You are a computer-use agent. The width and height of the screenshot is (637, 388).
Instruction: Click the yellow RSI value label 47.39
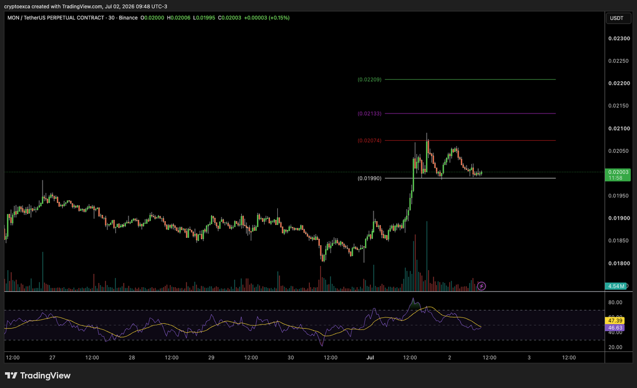click(615, 321)
